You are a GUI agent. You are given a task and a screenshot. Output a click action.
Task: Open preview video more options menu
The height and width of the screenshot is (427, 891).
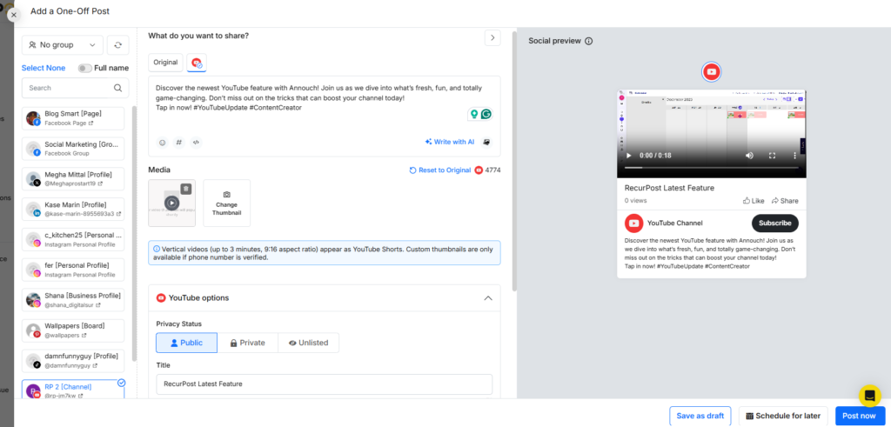pyautogui.click(x=794, y=156)
